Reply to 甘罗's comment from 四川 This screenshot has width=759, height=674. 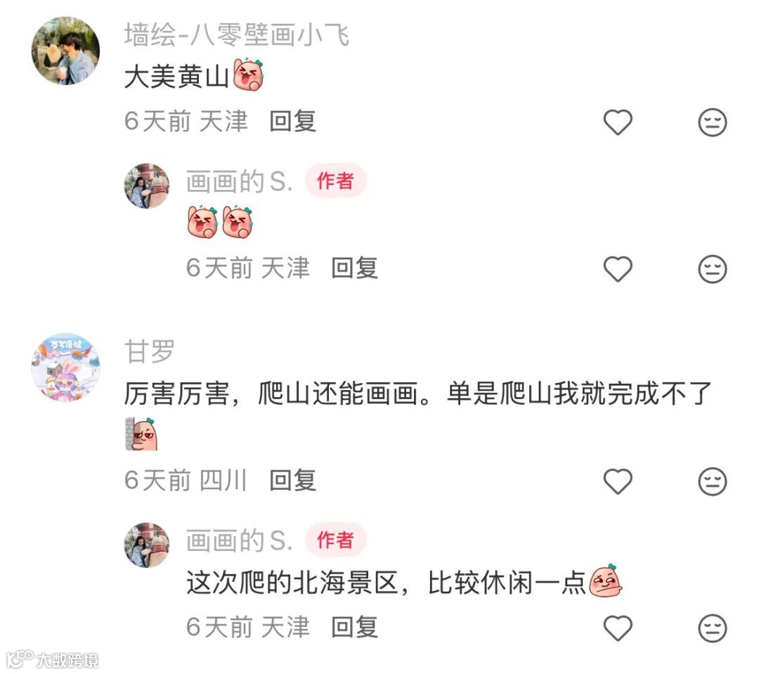293,480
